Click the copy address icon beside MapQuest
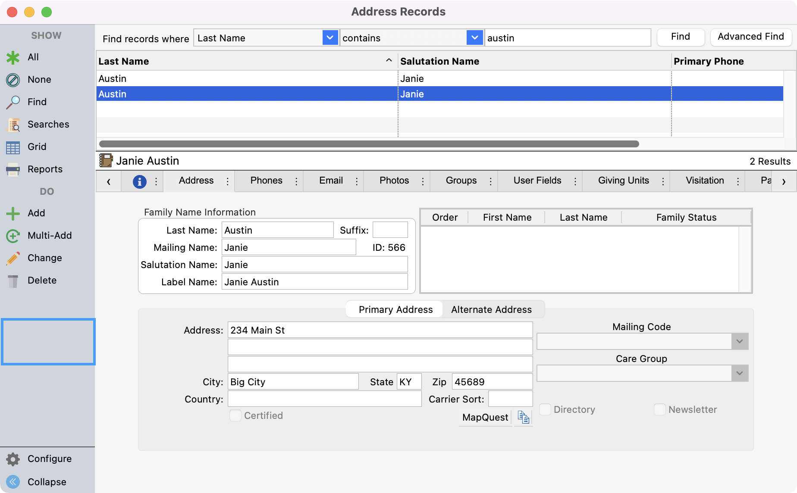Viewport: 797px width, 493px height. point(523,417)
